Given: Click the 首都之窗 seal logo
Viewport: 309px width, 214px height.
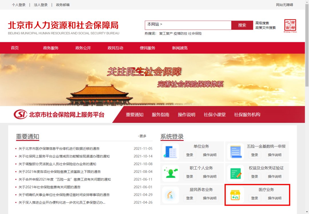Looking at the screenshot, I should pos(290,26).
